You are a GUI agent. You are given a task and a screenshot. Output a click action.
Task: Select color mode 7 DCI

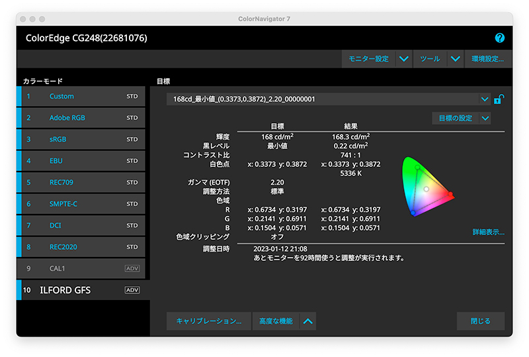(x=81, y=225)
